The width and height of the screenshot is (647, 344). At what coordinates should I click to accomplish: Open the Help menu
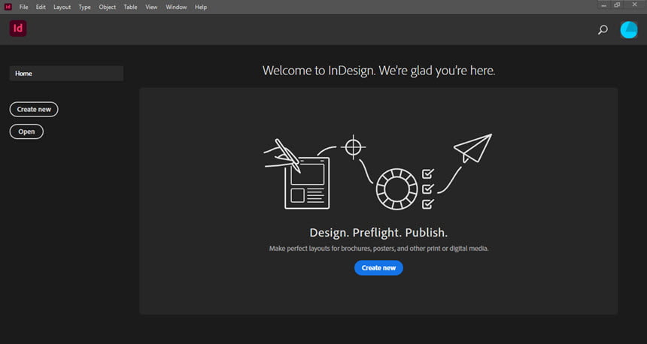coord(201,7)
